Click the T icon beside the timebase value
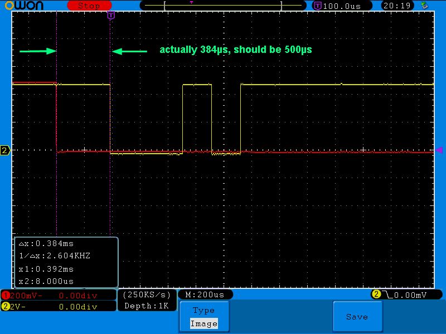Image resolution: width=446 pixels, height=334 pixels. pyautogui.click(x=317, y=6)
